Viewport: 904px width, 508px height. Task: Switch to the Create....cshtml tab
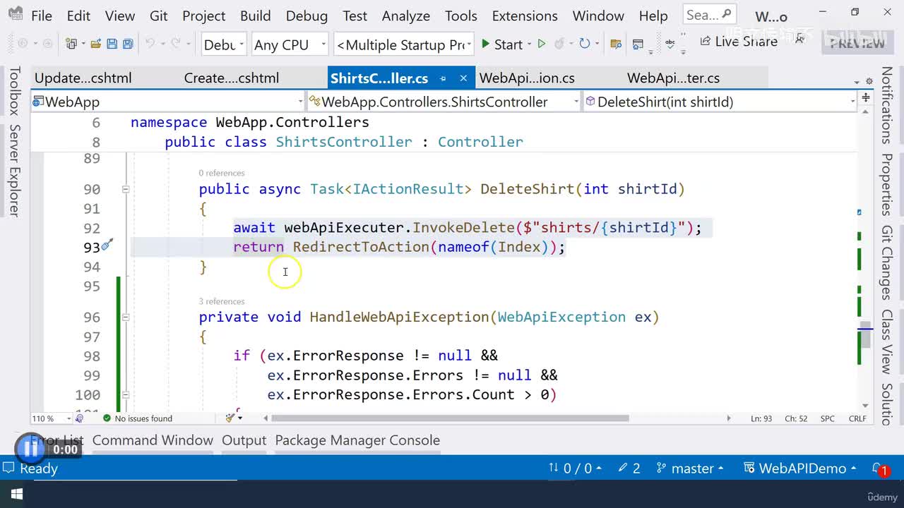232,78
